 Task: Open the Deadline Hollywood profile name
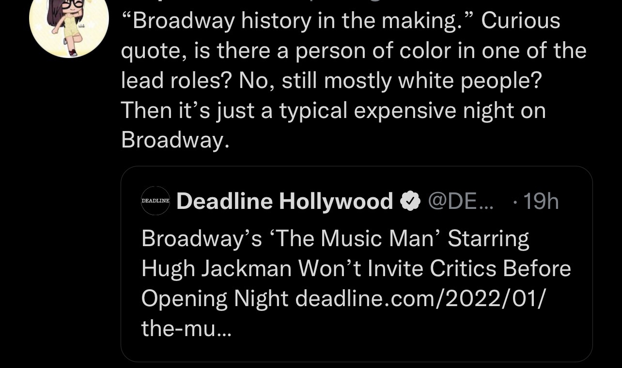284,201
